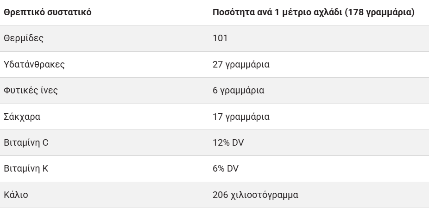This screenshot has width=429, height=209.
Task: Click the '27 γραμμάρια' value
Action: pyautogui.click(x=241, y=64)
